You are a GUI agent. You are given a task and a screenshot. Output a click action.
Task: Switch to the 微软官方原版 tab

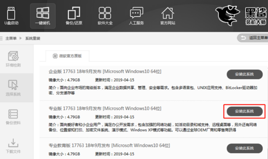point(67,56)
